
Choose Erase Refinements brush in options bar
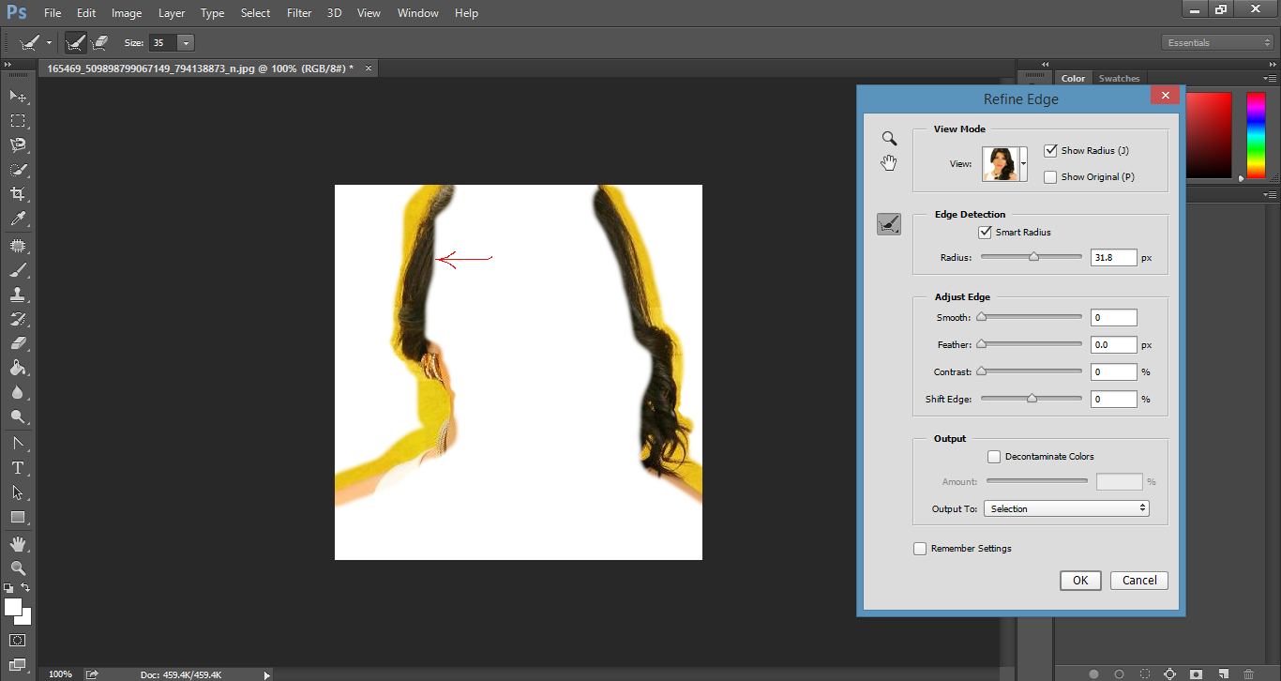(99, 42)
